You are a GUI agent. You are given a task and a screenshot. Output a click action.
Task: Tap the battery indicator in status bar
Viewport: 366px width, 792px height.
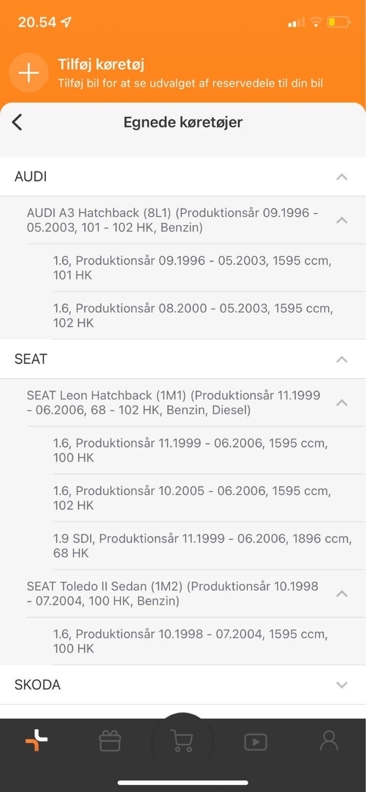(338, 22)
